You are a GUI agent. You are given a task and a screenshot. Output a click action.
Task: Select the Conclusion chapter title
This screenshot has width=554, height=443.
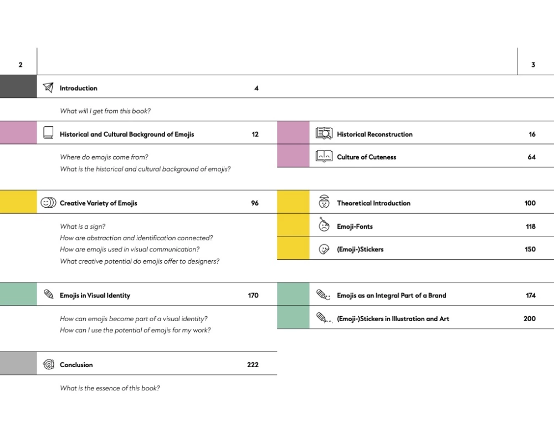point(76,365)
